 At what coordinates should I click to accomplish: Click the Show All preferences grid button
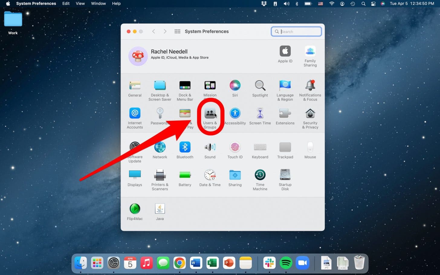[x=177, y=31]
